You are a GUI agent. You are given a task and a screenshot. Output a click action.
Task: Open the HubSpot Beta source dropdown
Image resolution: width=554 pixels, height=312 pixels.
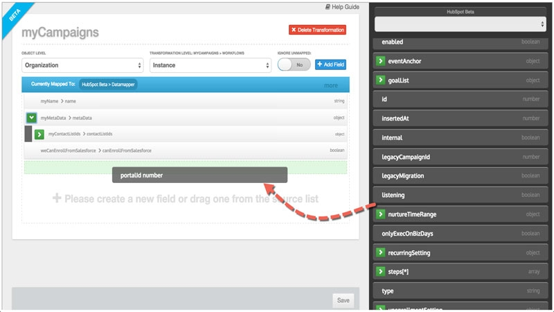coord(460,24)
